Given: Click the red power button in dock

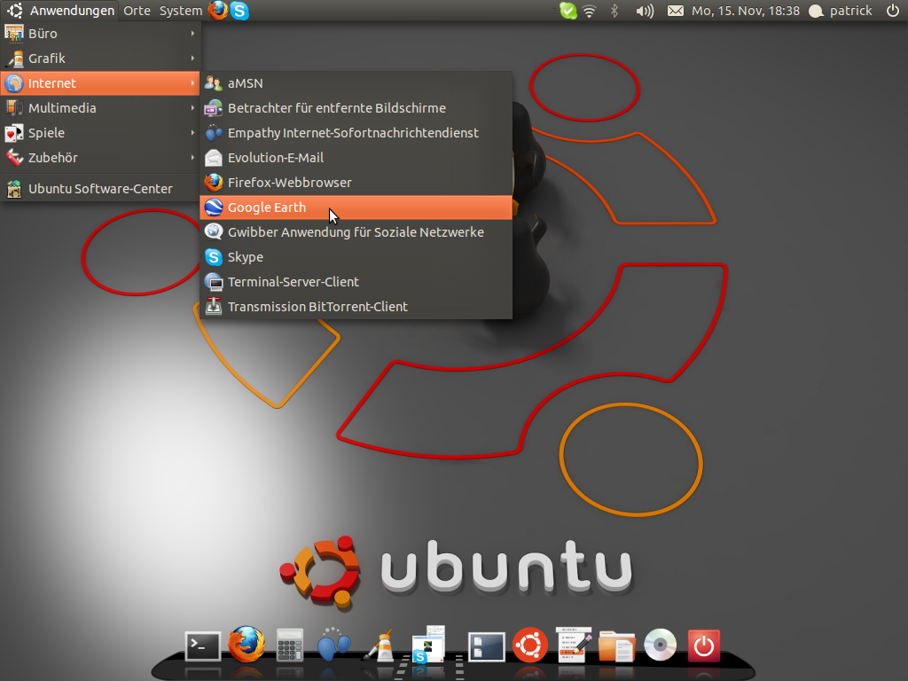Looking at the screenshot, I should point(703,646).
